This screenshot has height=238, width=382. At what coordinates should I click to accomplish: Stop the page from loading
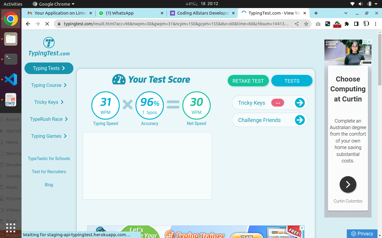coord(47,24)
